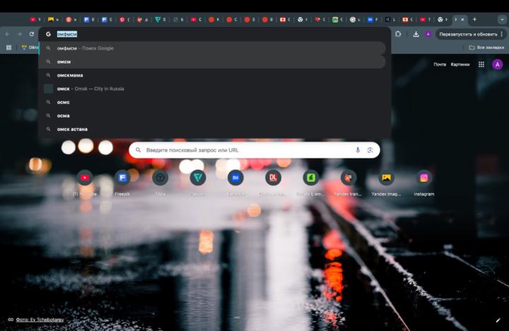Focus the Google search box on page
The height and width of the screenshot is (331, 509).
(255, 150)
